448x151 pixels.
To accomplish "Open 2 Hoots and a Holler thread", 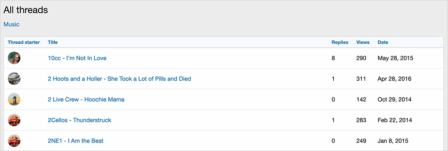I will click(119, 79).
